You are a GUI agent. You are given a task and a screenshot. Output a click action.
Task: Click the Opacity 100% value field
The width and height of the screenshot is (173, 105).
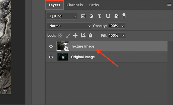pos(114,26)
